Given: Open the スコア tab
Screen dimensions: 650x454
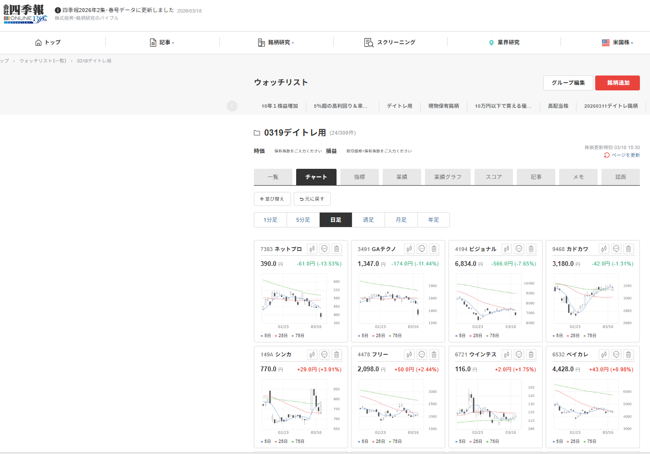Looking at the screenshot, I should [x=493, y=177].
